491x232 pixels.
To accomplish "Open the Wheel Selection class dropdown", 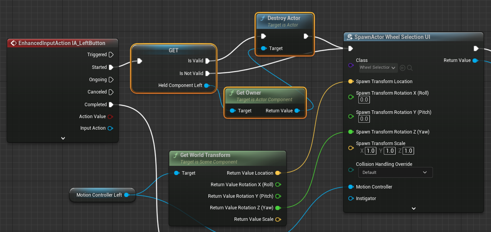I will click(378, 68).
